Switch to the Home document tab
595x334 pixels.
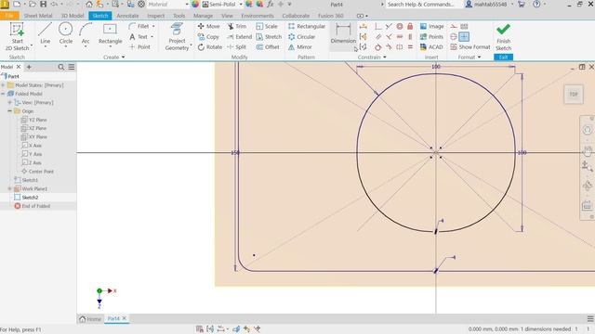[90, 319]
